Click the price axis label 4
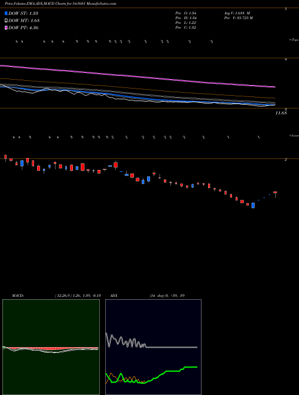The height and width of the screenshot is (395, 299). pyautogui.click(x=286, y=59)
